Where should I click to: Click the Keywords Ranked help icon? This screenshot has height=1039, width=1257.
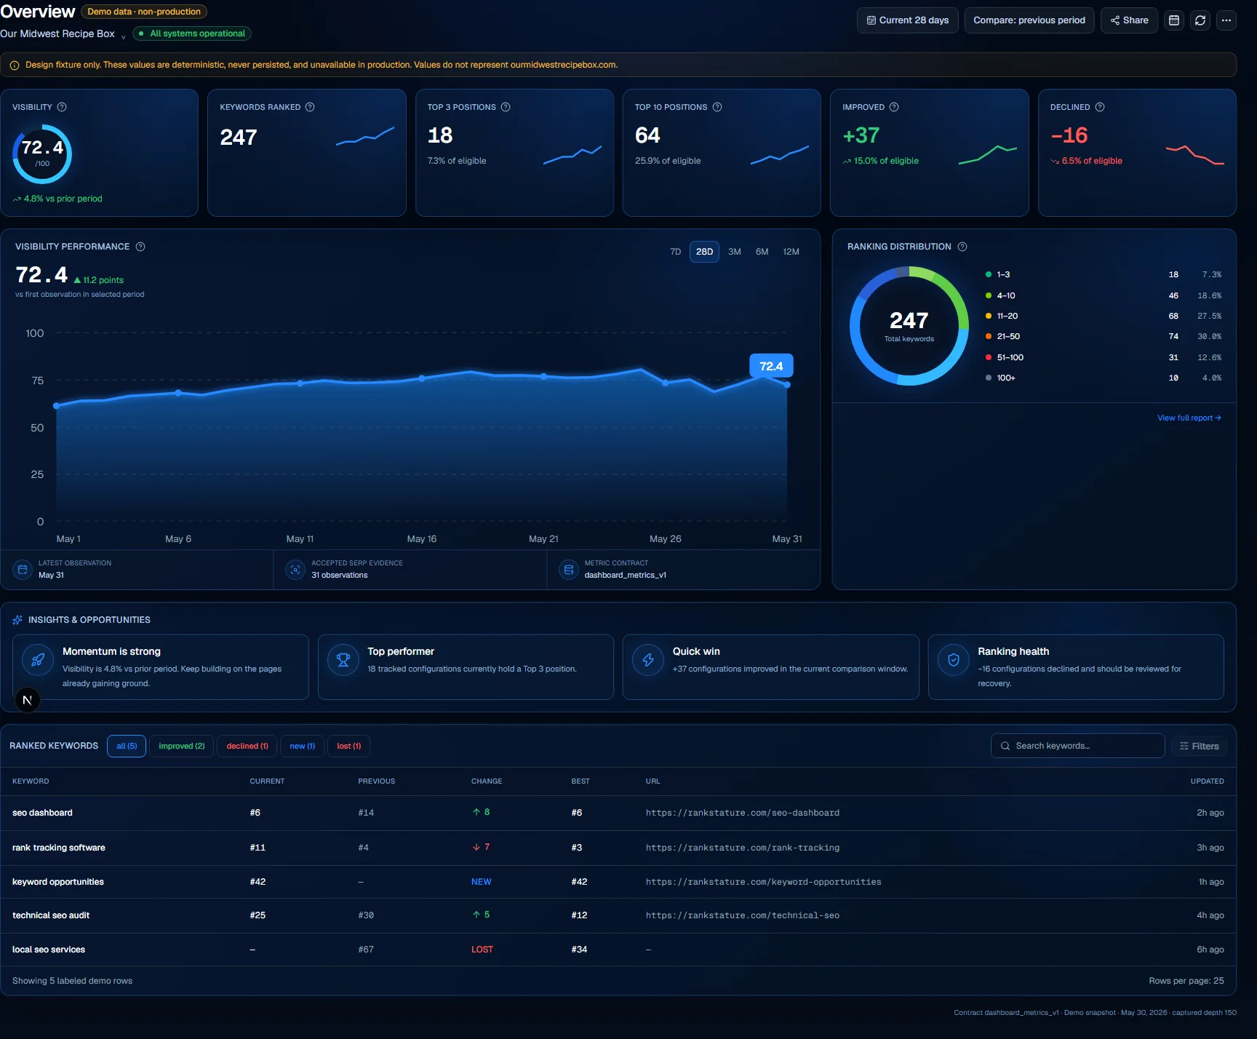click(x=310, y=107)
